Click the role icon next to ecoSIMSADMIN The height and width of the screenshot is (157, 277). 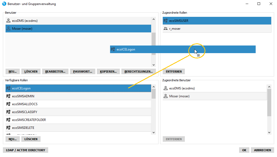[x=8, y=96]
